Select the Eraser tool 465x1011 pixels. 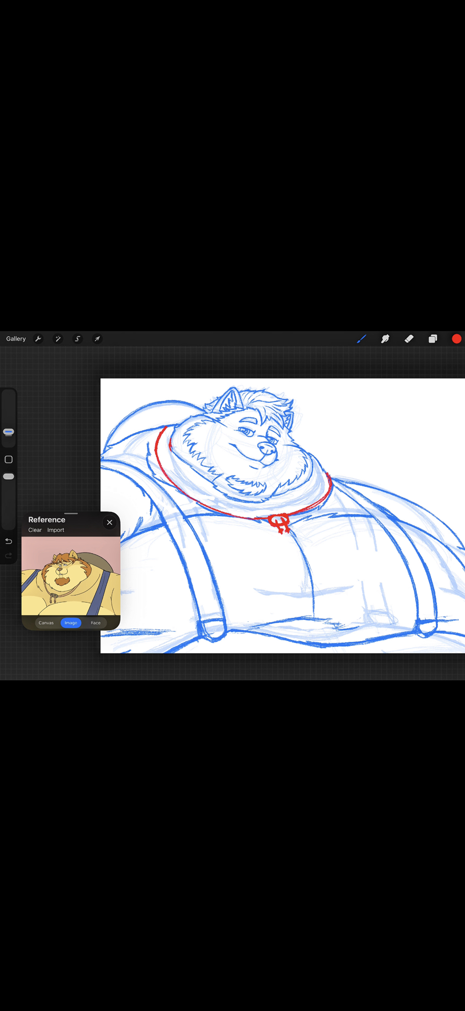[409, 339]
